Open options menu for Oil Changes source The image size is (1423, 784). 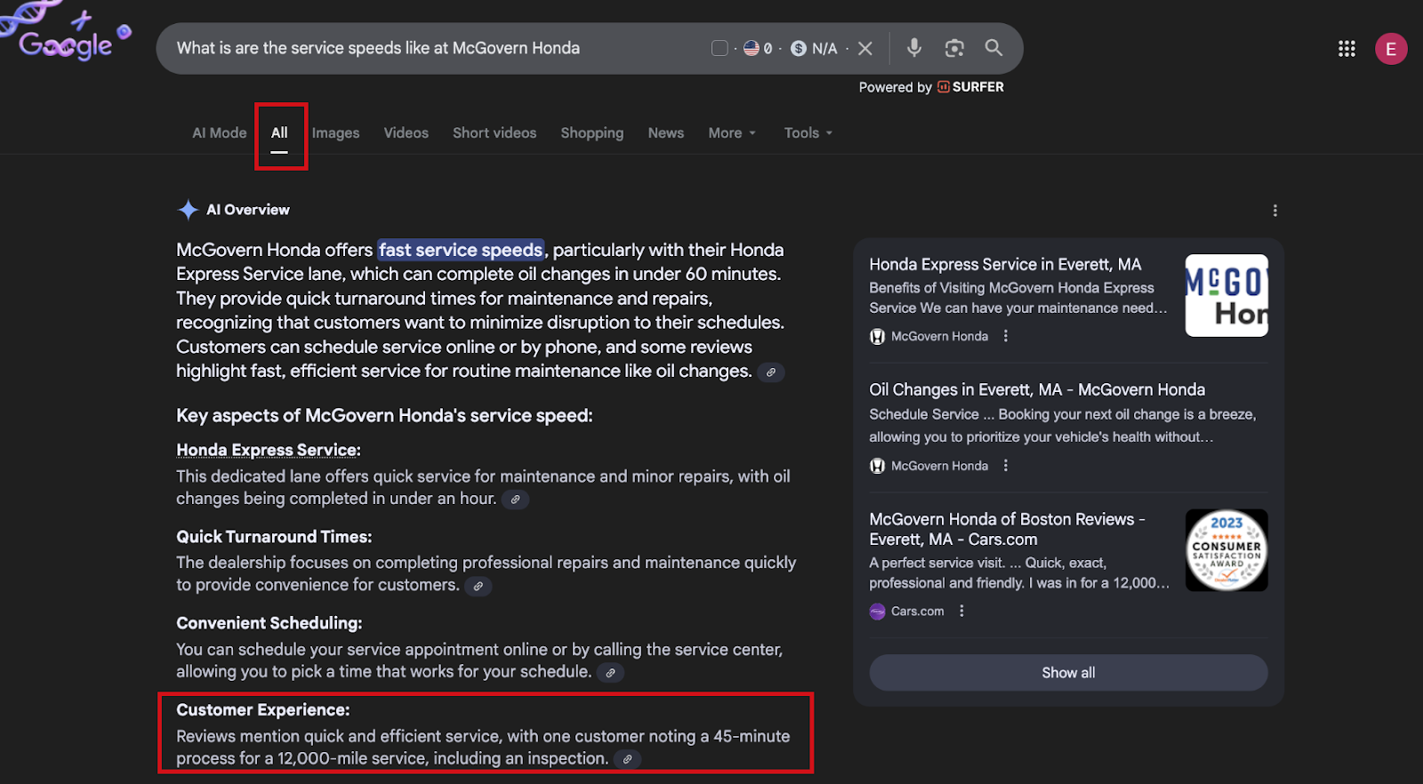click(1006, 466)
